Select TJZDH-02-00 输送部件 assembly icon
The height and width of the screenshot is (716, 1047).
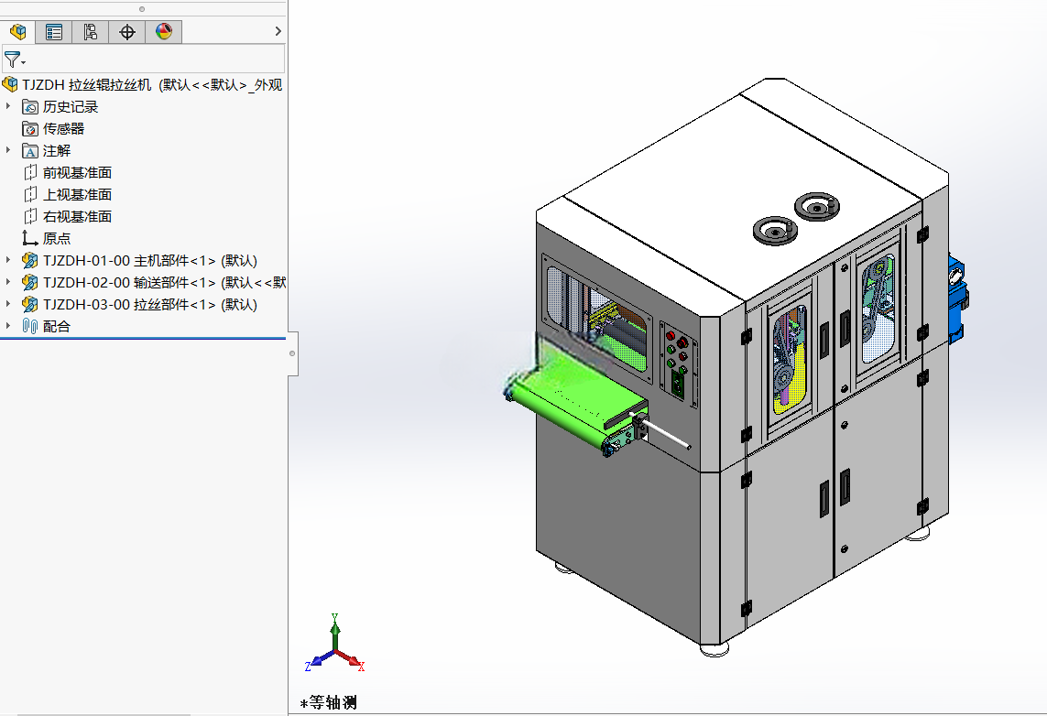click(29, 282)
